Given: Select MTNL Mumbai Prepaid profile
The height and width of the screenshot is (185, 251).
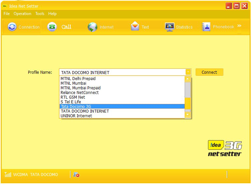Looking at the screenshot, I should tap(122, 88).
